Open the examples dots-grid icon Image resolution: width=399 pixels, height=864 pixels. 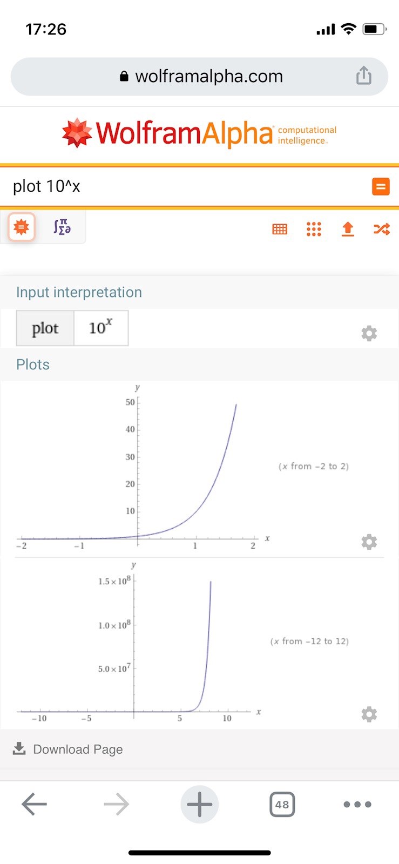click(x=314, y=229)
